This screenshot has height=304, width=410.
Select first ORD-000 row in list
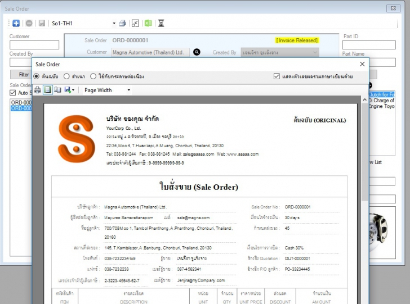pos(21,103)
